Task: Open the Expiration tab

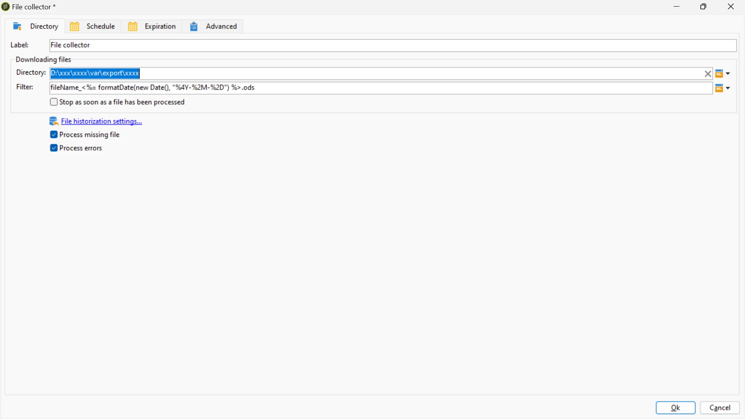Action: (x=160, y=26)
